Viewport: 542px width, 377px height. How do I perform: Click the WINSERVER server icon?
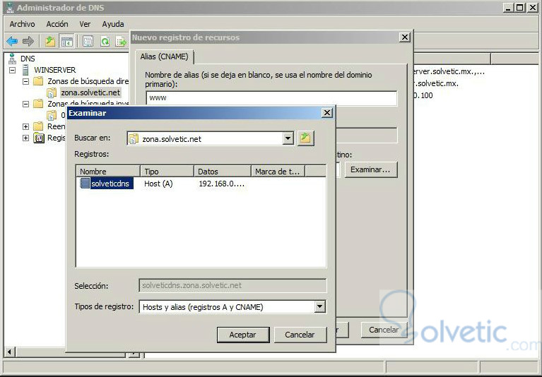(25, 70)
